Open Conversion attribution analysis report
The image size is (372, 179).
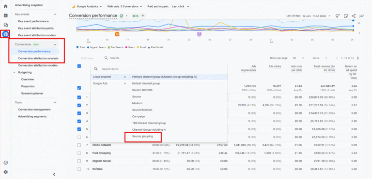click(x=38, y=58)
